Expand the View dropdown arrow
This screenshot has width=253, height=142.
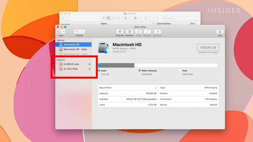64,32
